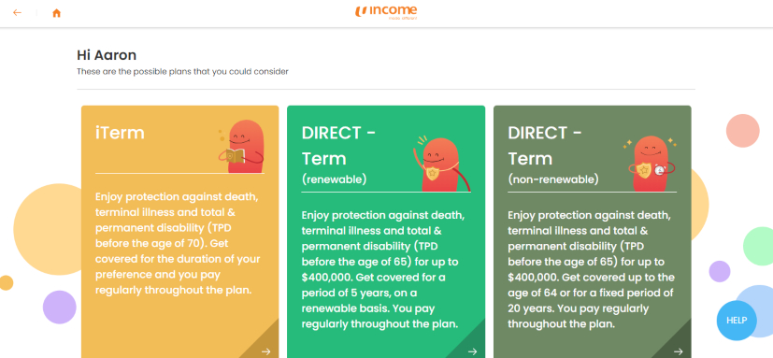
Task: Select the DIRECT - Term (renewable) heading
Action: click(x=338, y=154)
